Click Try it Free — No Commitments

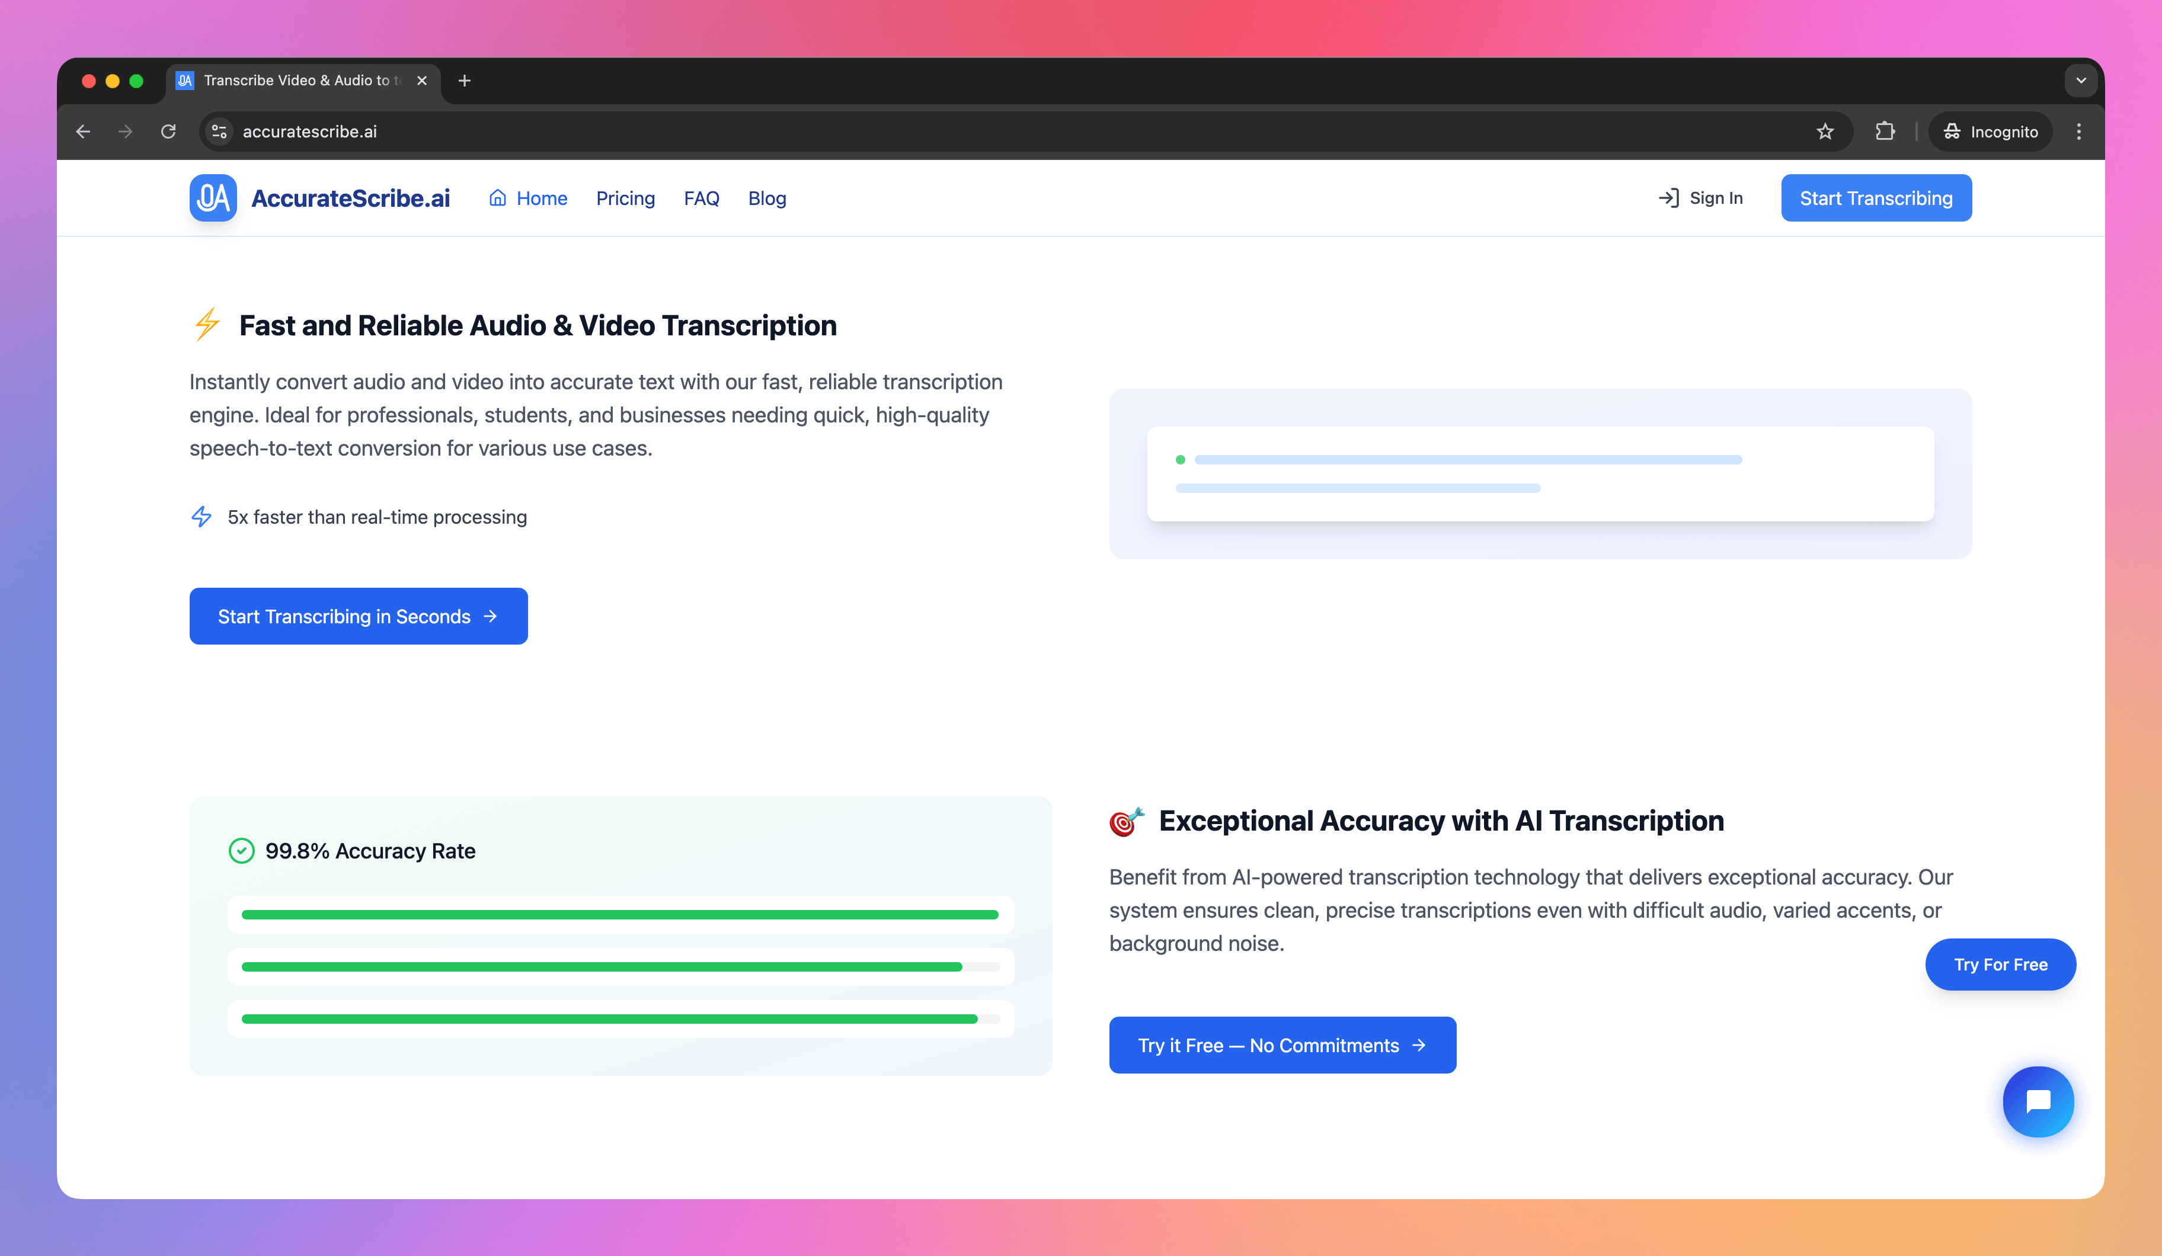(1283, 1045)
